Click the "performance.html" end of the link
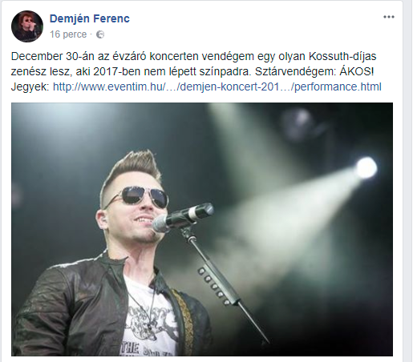 [338, 86]
